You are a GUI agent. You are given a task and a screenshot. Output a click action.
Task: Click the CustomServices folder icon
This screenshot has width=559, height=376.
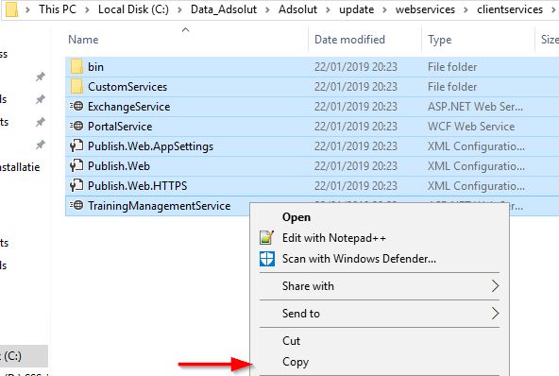coord(76,87)
